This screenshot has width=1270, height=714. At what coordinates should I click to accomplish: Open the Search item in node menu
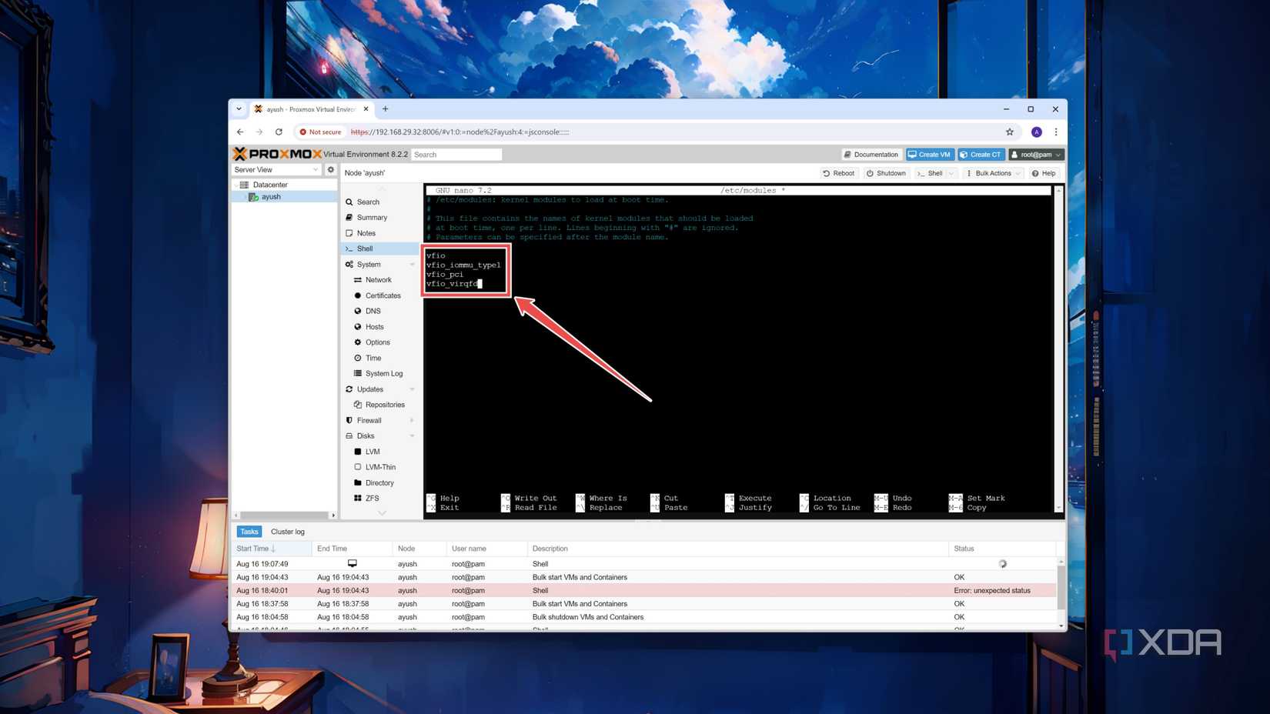(x=367, y=202)
